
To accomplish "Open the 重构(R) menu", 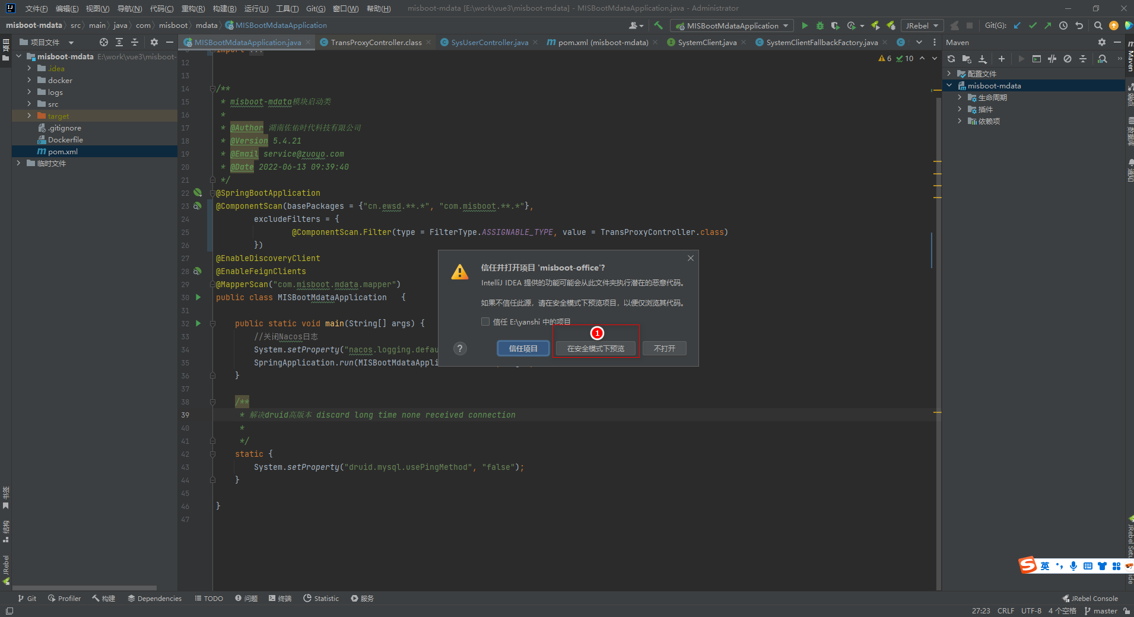I will (193, 8).
